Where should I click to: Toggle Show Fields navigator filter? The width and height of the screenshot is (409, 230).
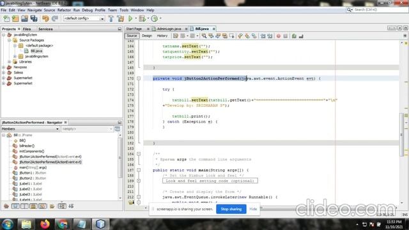pos(15,206)
